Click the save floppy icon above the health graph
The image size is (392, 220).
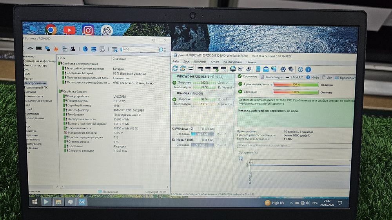pos(241,159)
